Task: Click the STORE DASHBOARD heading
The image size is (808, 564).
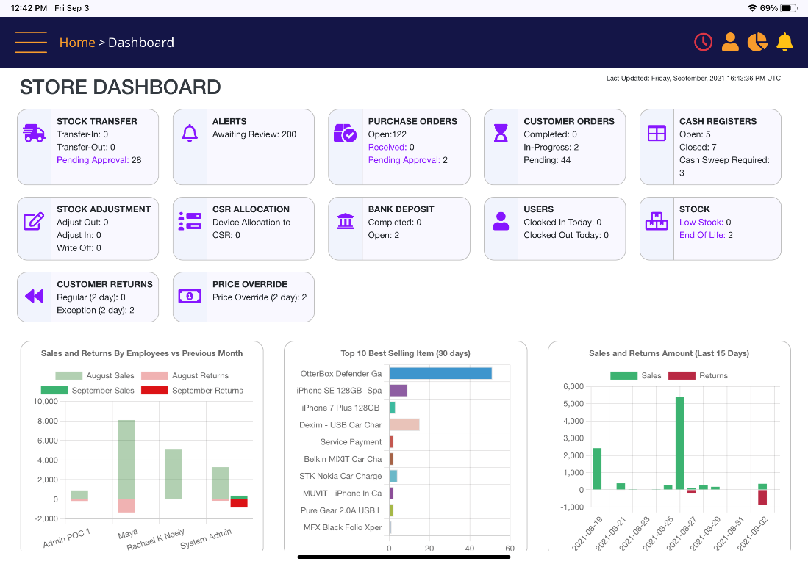Action: pyautogui.click(x=120, y=87)
